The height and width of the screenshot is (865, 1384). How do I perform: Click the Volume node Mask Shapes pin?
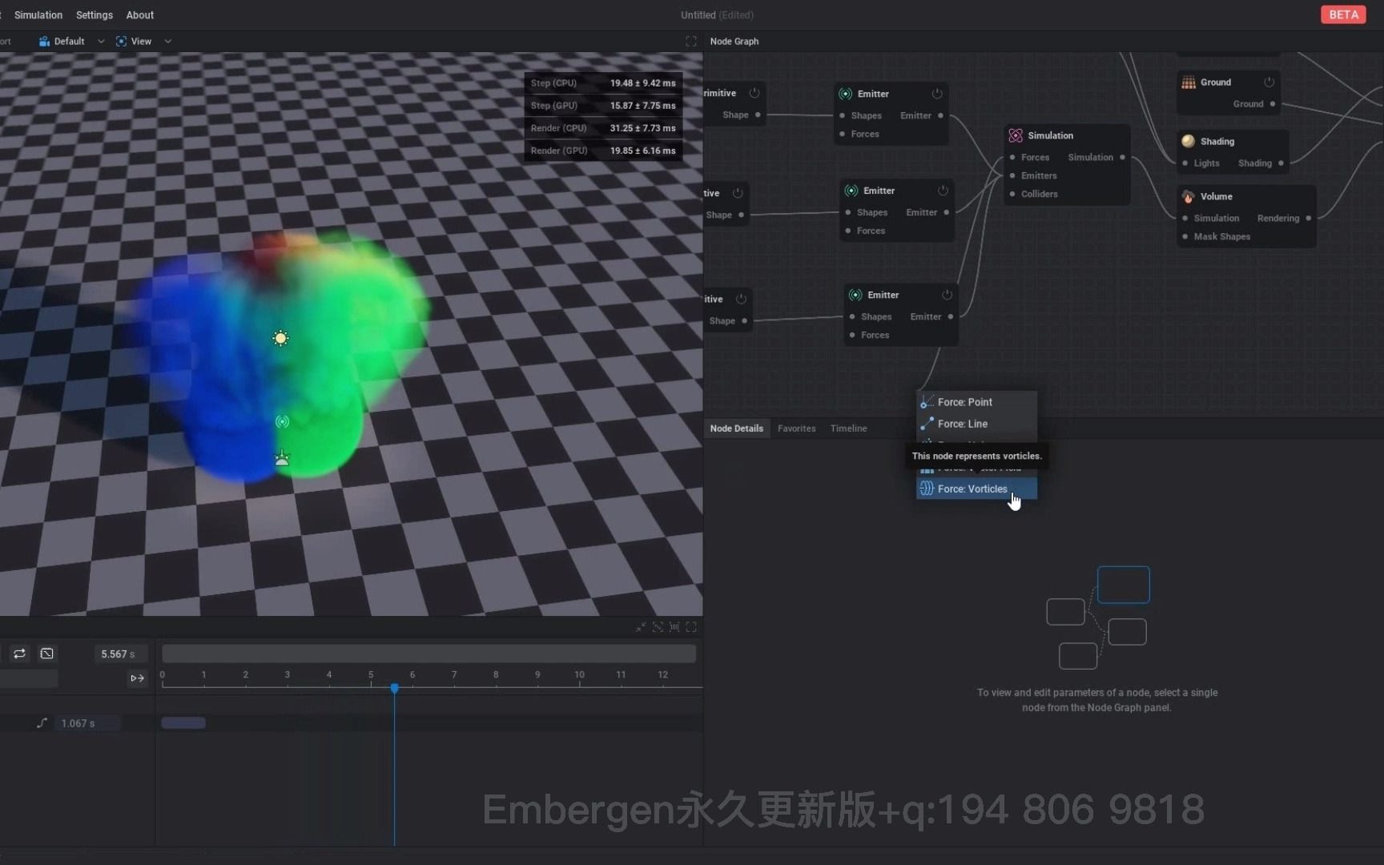click(1185, 237)
